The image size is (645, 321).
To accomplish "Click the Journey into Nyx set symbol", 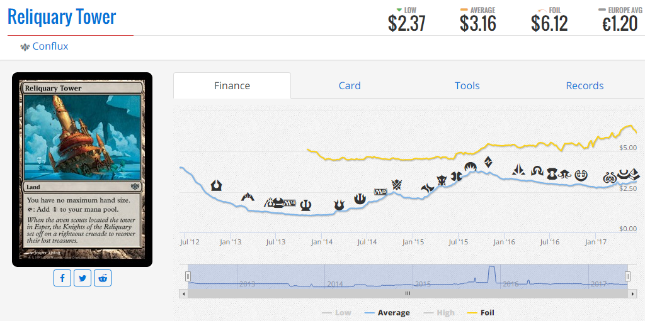I will pyautogui.click(x=360, y=199).
